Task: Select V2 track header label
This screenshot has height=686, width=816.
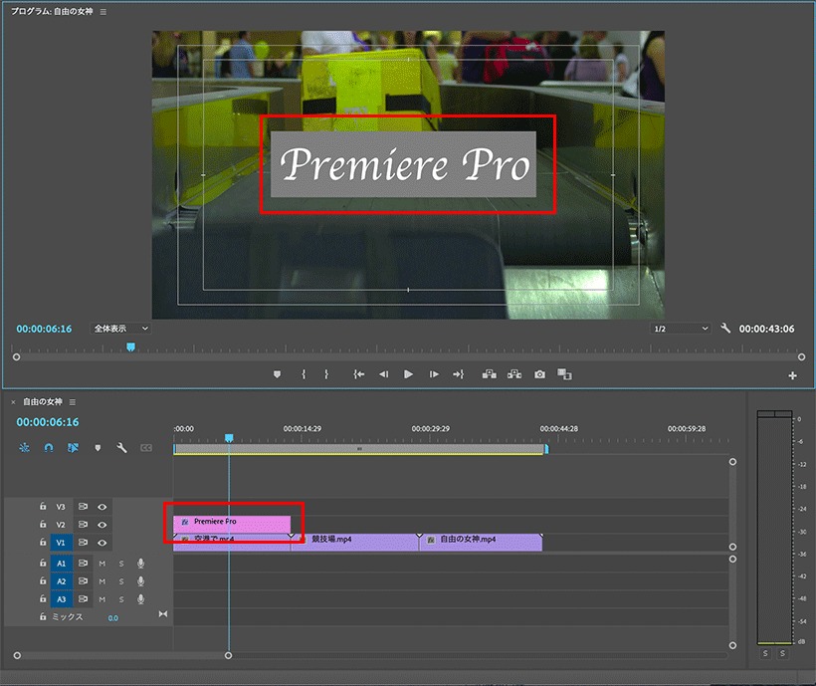Action: coord(61,525)
